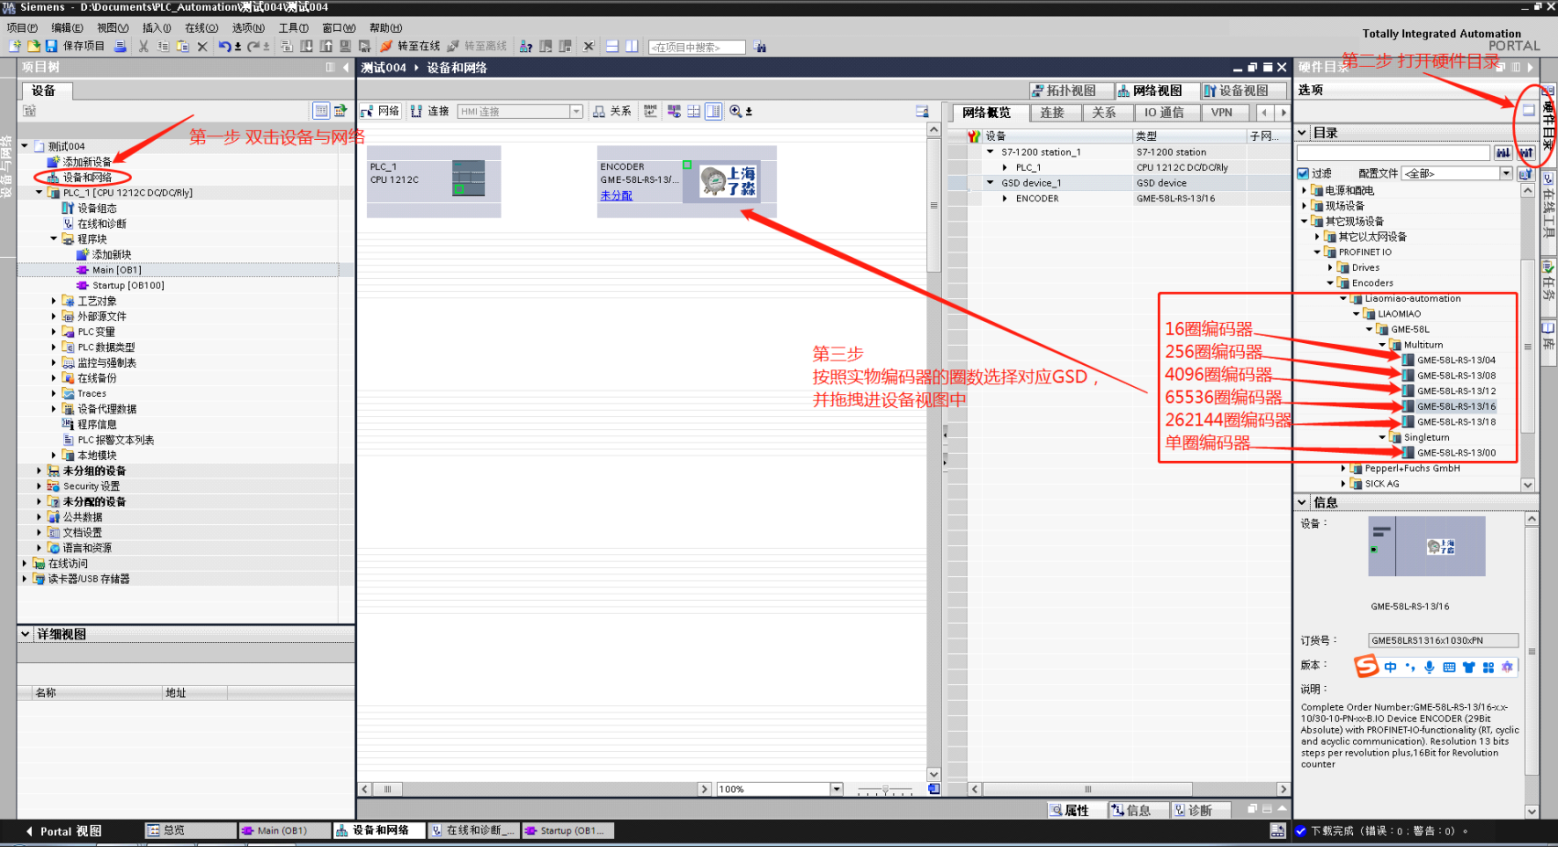Click the Redo arrow icon
This screenshot has width=1558, height=847.
pos(253,46)
